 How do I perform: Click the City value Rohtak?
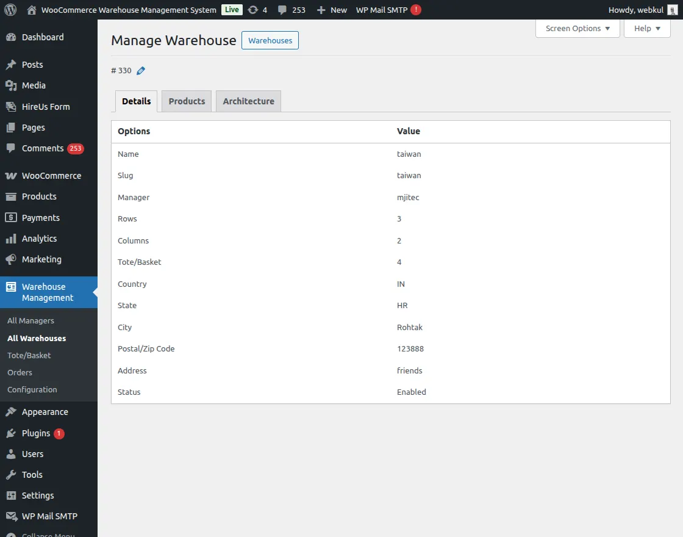coord(409,327)
